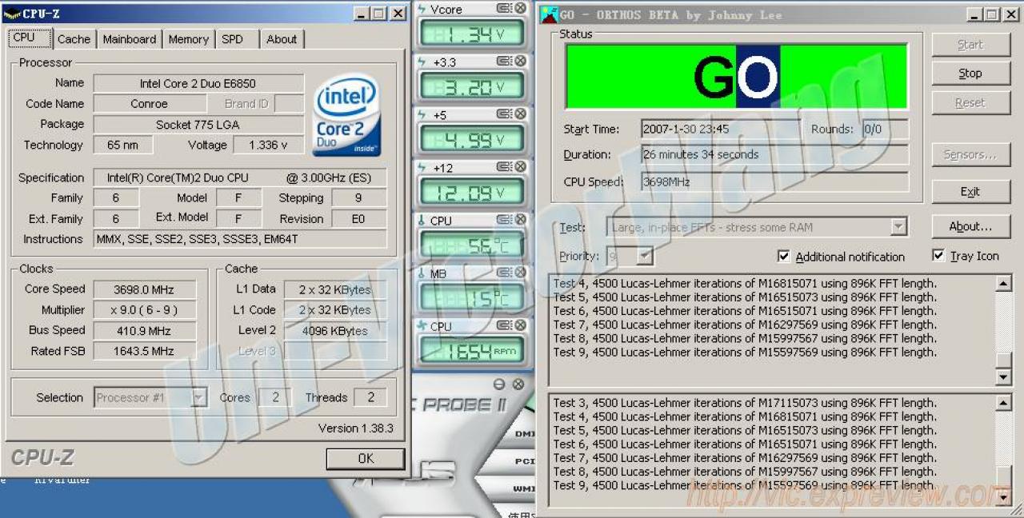
Task: Click the Duration field in ORTHOS
Action: pyautogui.click(x=774, y=154)
